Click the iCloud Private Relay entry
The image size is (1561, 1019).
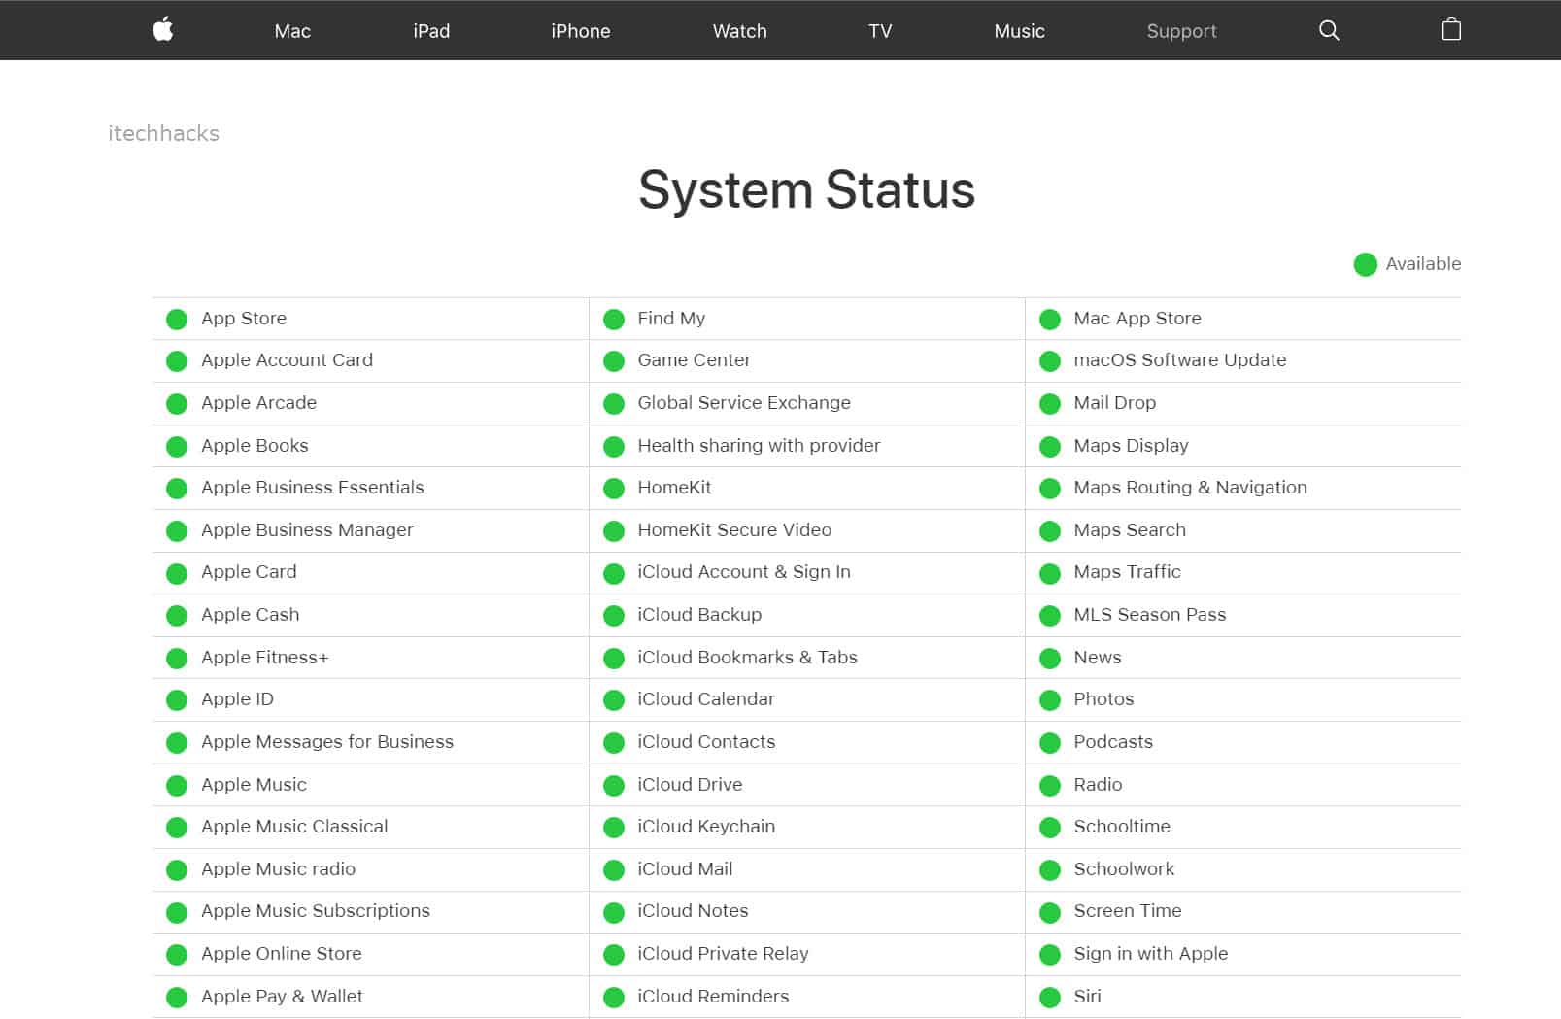723,954
